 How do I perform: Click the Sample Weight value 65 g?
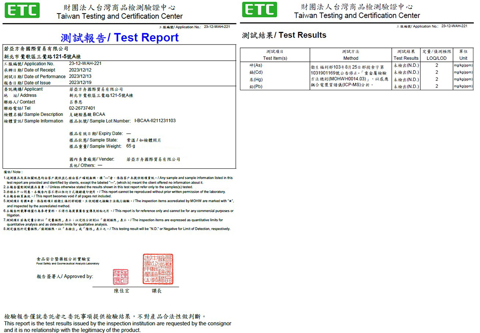(x=130, y=146)
